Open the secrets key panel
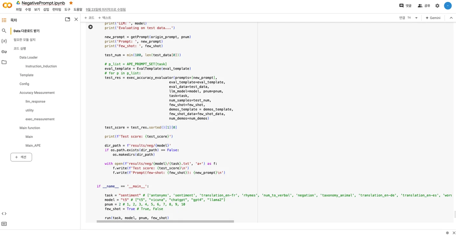The width and height of the screenshot is (456, 235). point(4,52)
